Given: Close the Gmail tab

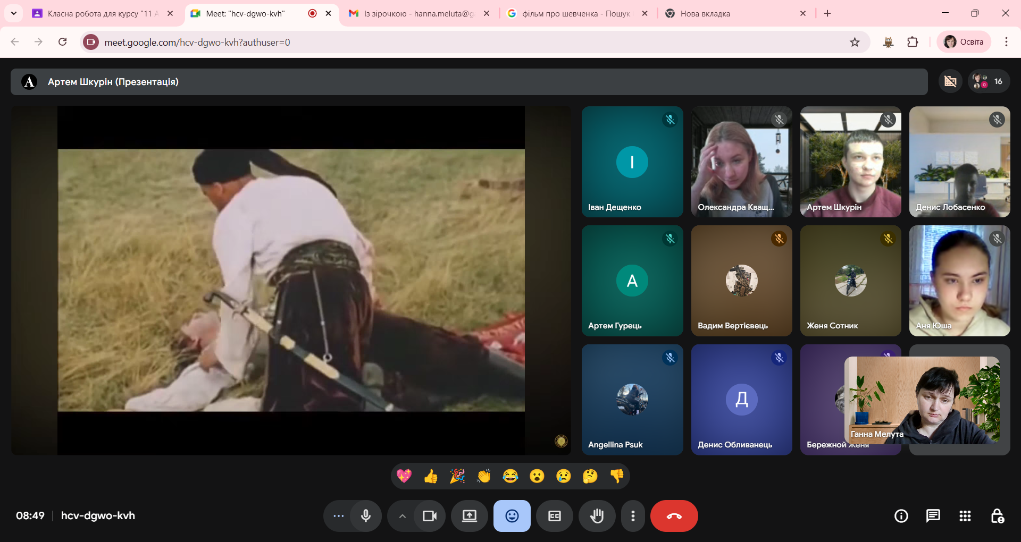Looking at the screenshot, I should coord(487,14).
